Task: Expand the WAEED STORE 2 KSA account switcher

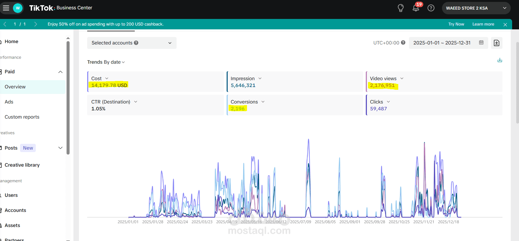Action: pos(476,8)
